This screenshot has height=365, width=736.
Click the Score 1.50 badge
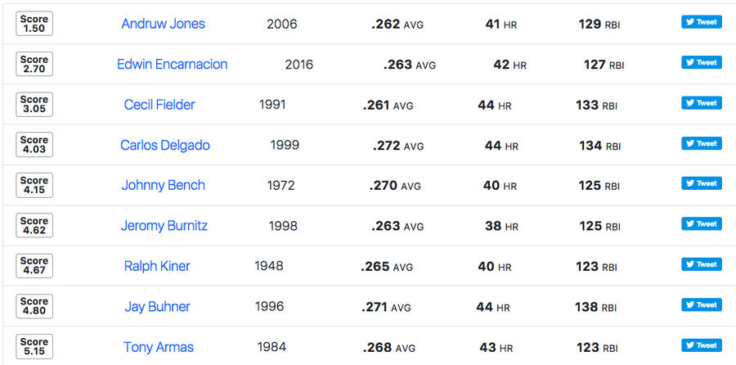coord(34,24)
